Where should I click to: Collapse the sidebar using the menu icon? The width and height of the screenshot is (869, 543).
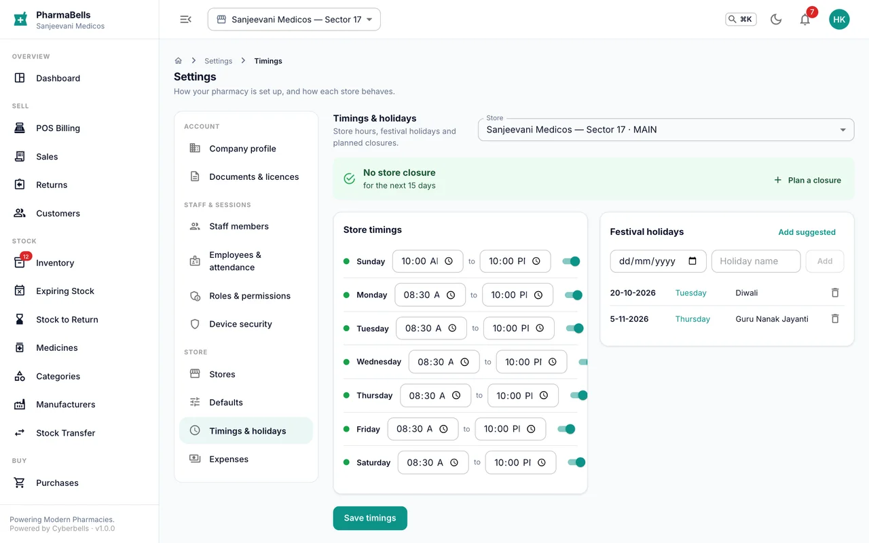point(185,20)
